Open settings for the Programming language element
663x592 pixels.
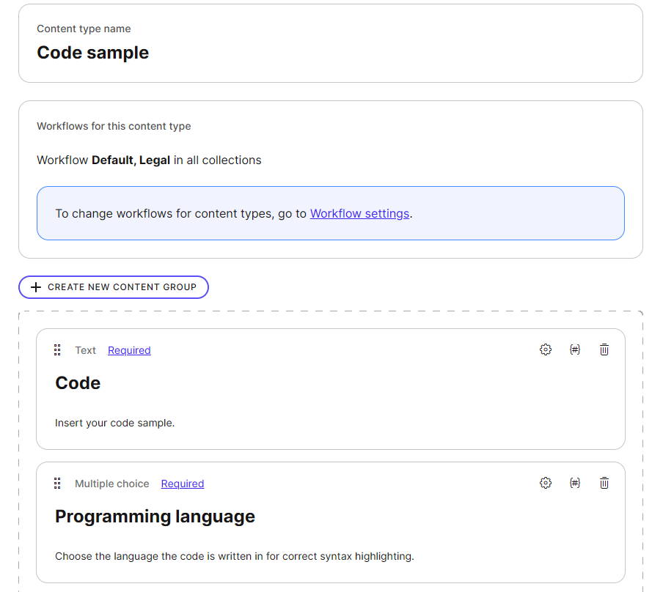tap(546, 483)
